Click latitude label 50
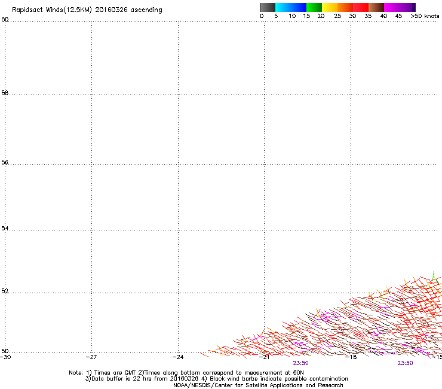442x389 pixels. point(5,351)
